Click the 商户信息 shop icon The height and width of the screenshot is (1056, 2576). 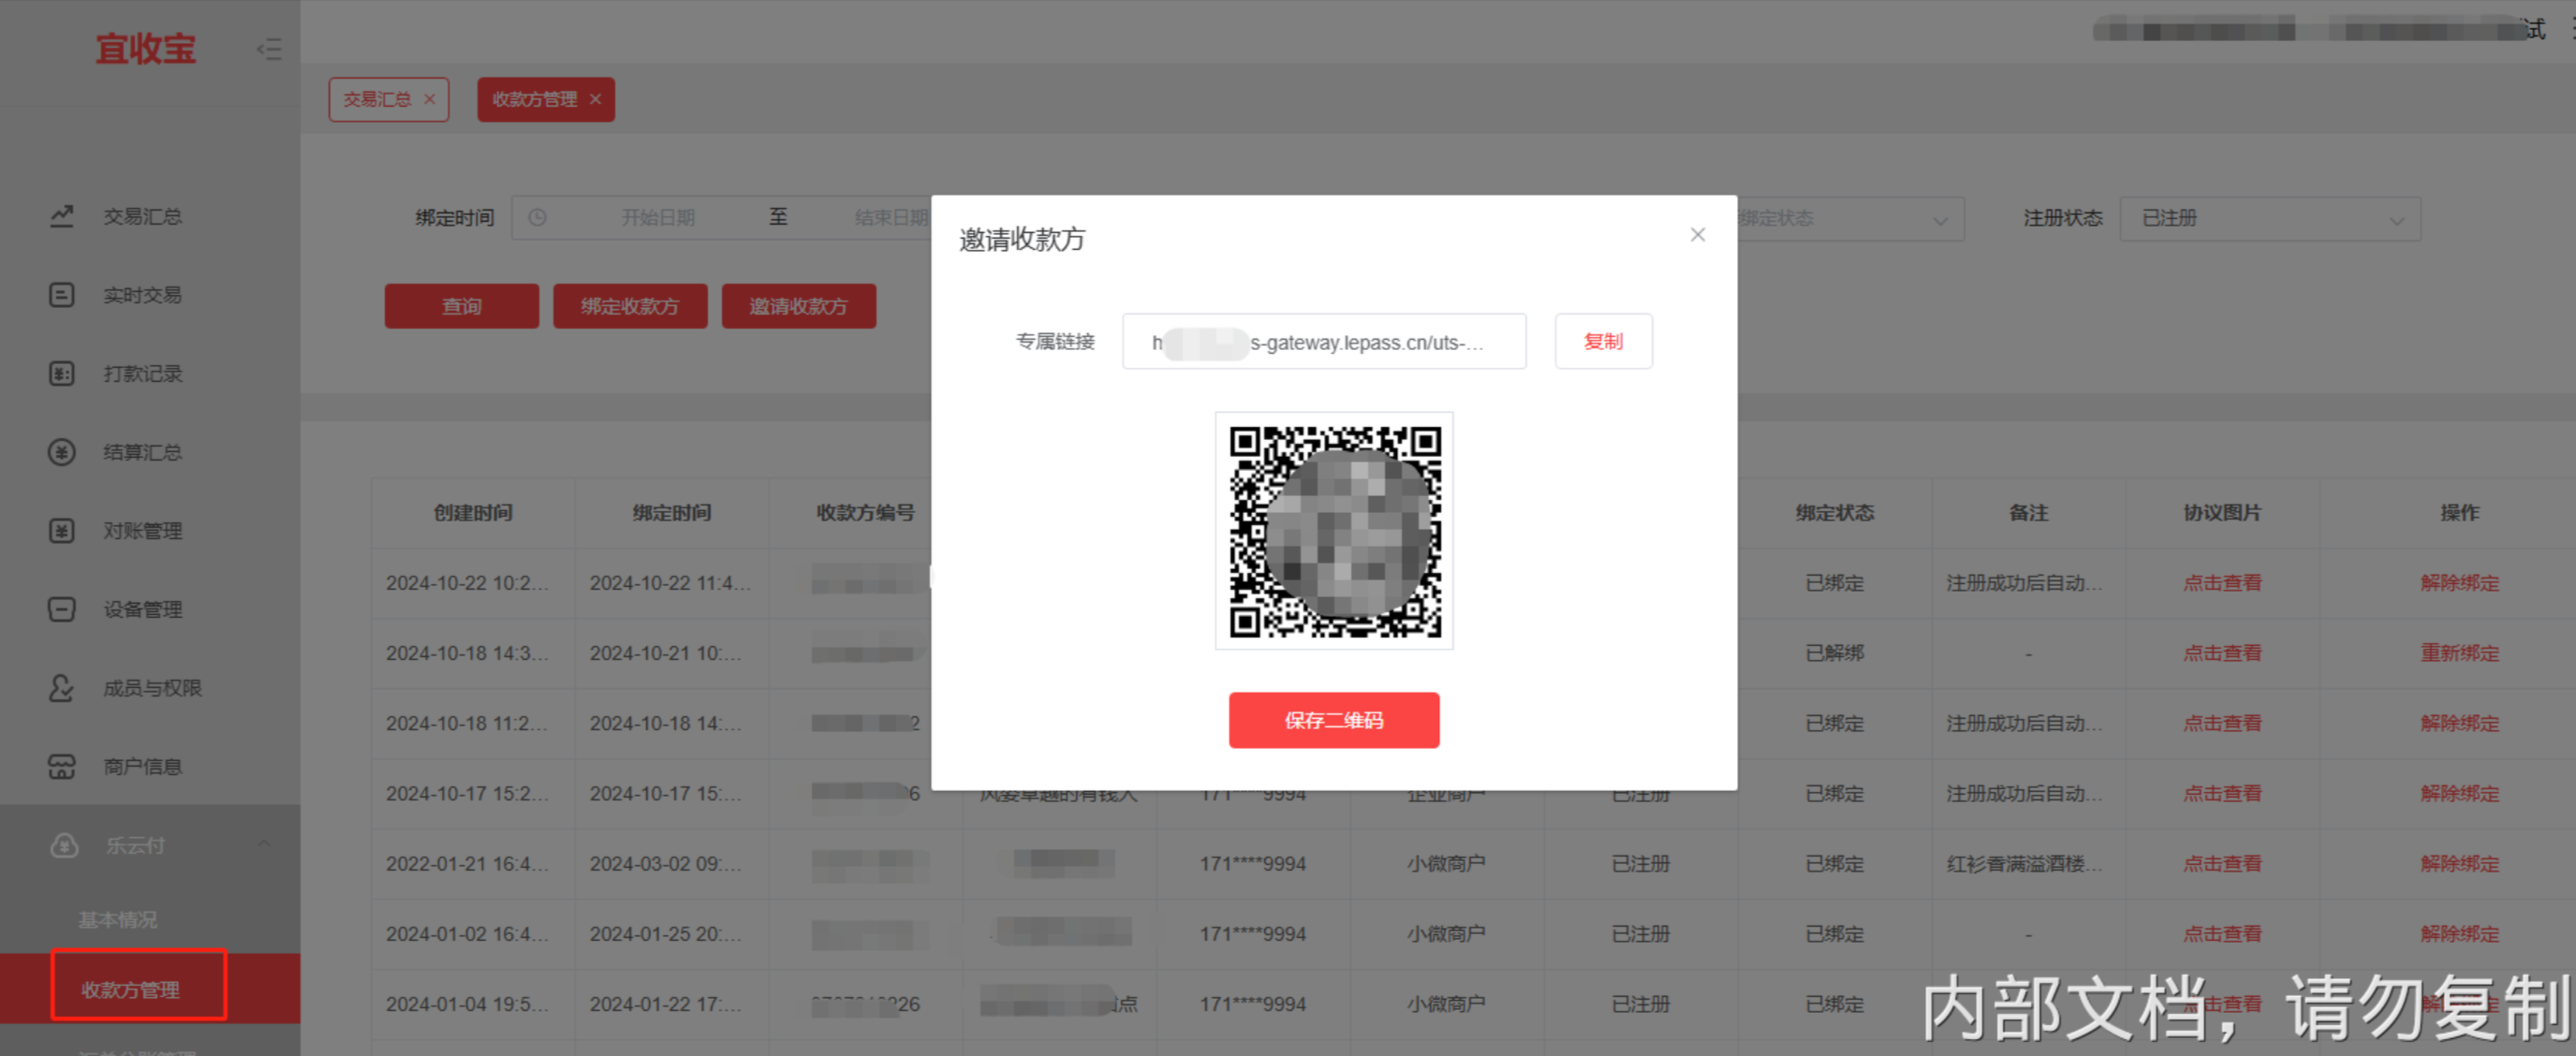tap(62, 767)
